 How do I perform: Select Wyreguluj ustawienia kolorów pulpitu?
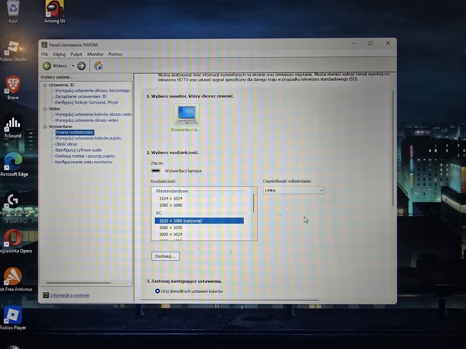88,138
